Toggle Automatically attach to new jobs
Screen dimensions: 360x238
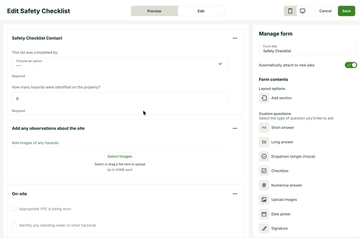350,65
